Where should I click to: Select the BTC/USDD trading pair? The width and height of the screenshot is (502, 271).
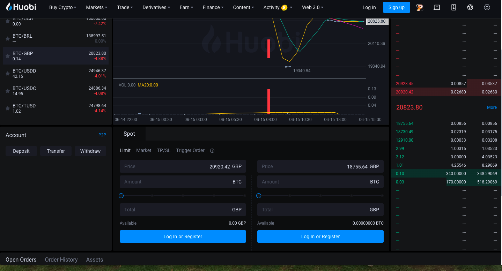56,73
